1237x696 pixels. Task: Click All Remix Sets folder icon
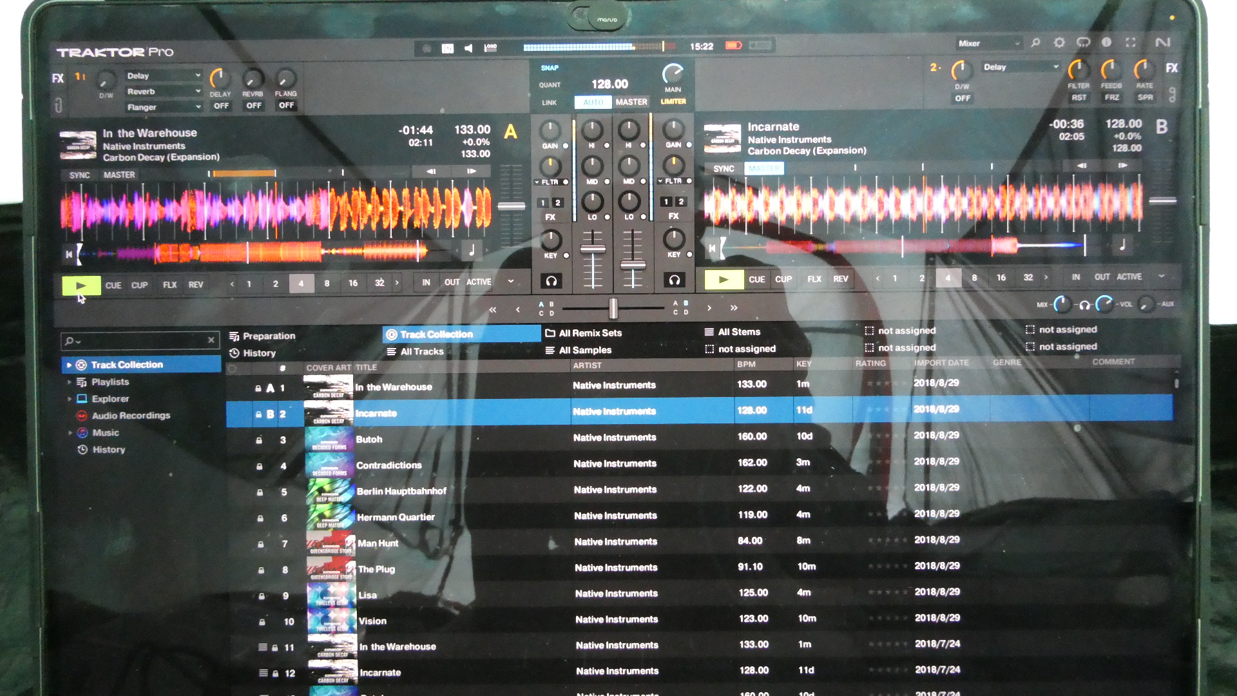550,333
